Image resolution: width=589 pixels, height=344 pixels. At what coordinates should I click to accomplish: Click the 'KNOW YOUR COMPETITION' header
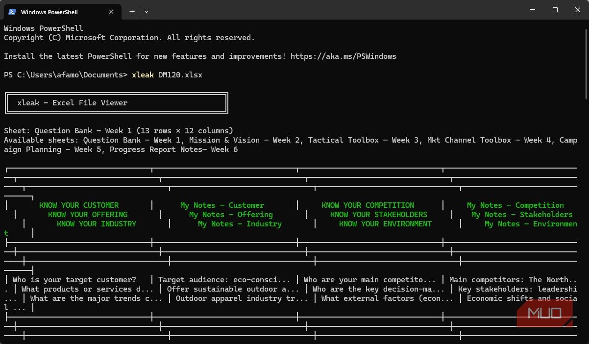(x=368, y=205)
